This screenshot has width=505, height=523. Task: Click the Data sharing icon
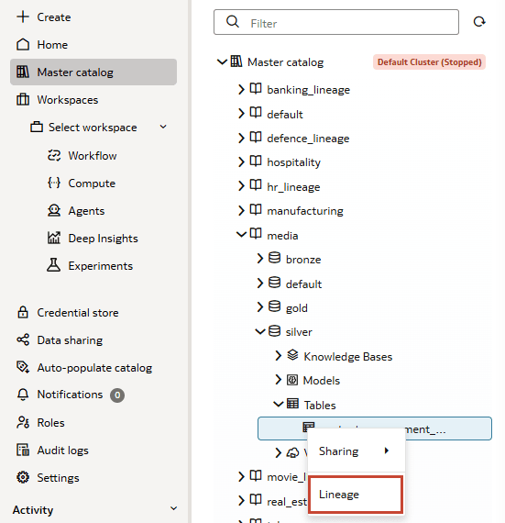point(23,339)
